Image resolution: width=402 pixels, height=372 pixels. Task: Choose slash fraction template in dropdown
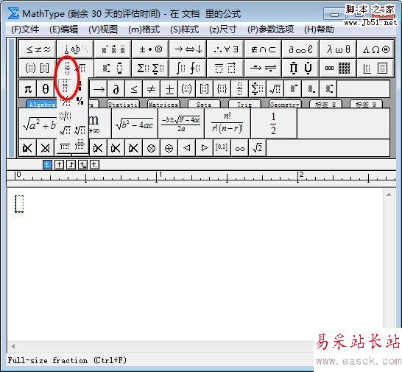point(65,116)
